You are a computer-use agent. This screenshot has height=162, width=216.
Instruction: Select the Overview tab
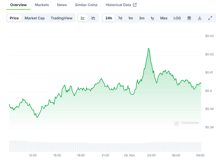(x=18, y=5)
